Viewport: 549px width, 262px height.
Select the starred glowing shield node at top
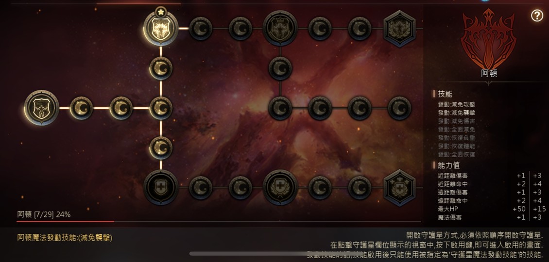point(161,28)
